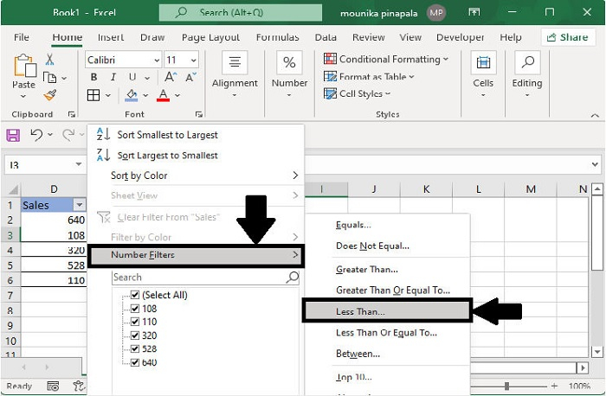
Task: Click the Increase Font Size icon
Action: (x=171, y=77)
